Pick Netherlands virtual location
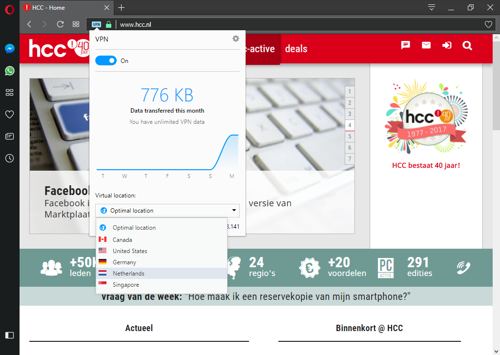The height and width of the screenshot is (355, 500). (x=161, y=273)
